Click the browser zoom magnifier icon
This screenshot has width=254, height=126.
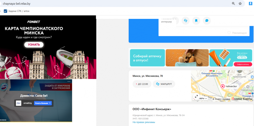coord(233,4)
